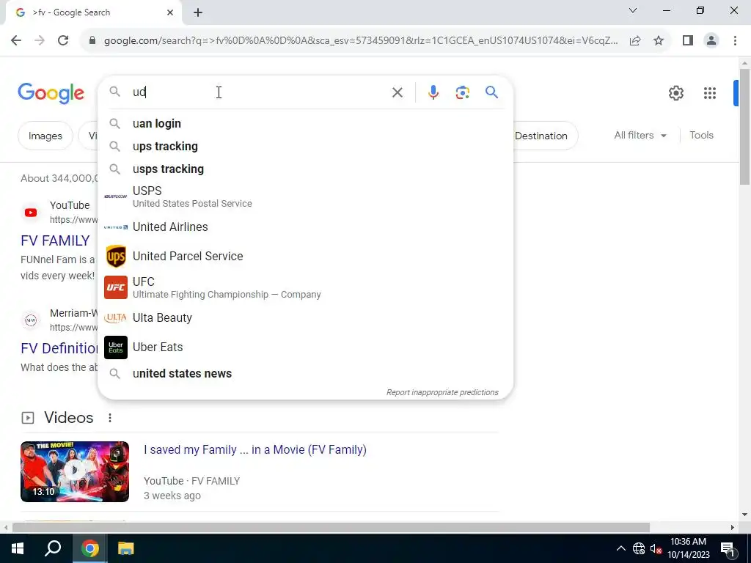Click Report inappropriate predictions
The height and width of the screenshot is (563, 751).
tap(442, 393)
